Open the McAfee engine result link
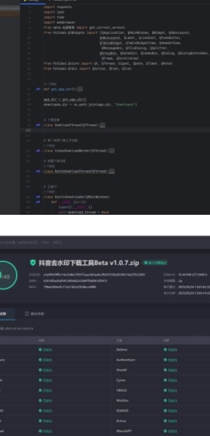 click(x=172, y=400)
